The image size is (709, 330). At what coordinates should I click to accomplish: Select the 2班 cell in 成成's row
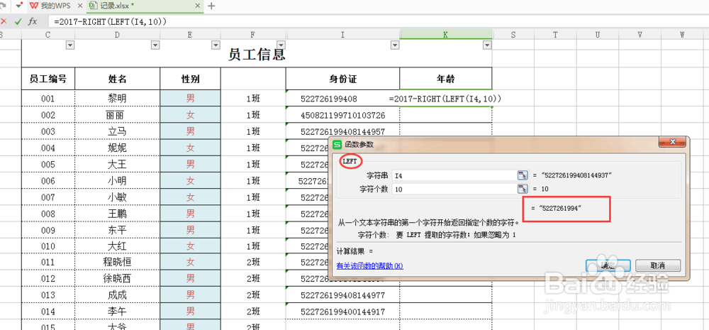pos(253,295)
